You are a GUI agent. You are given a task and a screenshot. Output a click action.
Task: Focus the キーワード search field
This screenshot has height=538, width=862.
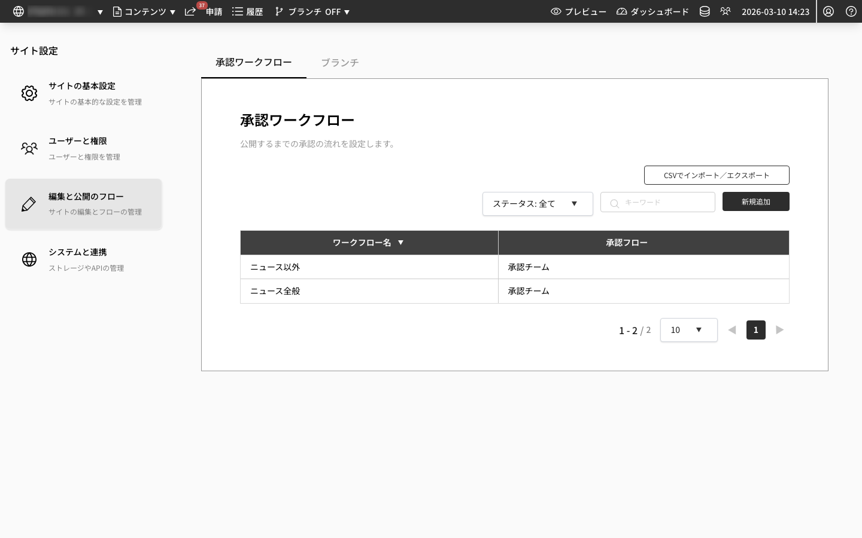pos(658,202)
